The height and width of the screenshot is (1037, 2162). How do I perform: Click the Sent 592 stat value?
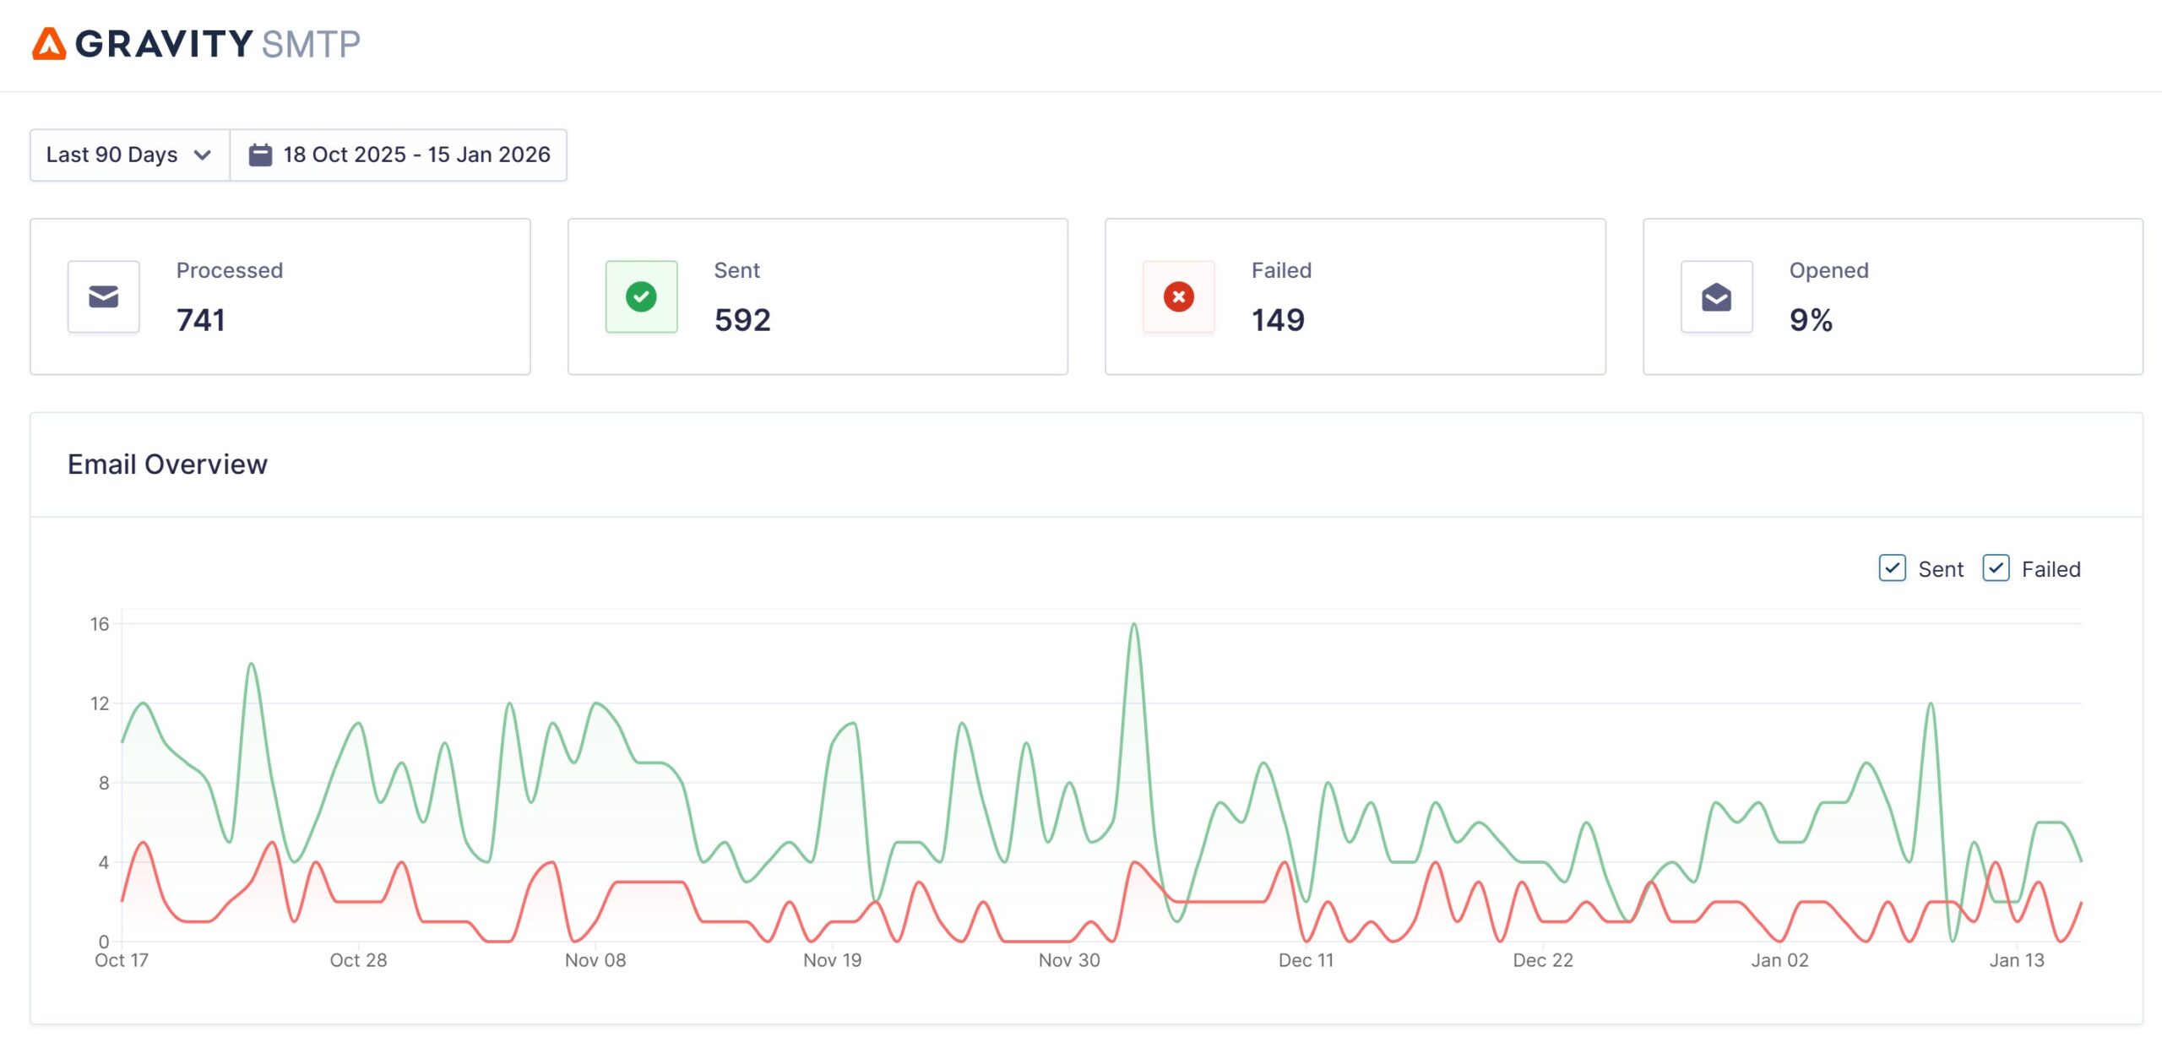[x=742, y=320]
